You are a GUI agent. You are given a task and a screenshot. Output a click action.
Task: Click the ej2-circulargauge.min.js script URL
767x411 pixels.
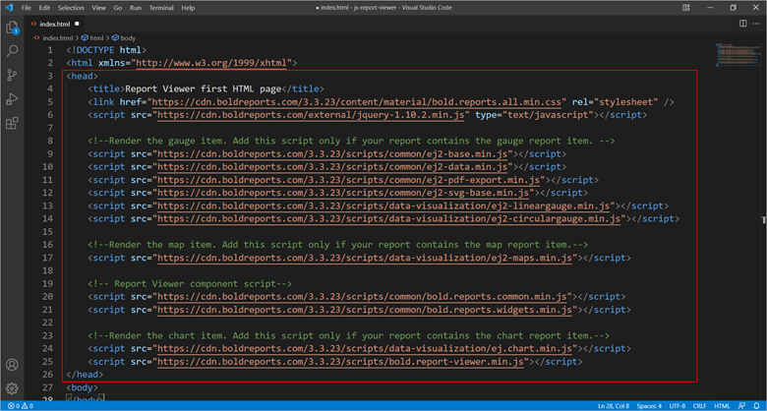click(389, 218)
